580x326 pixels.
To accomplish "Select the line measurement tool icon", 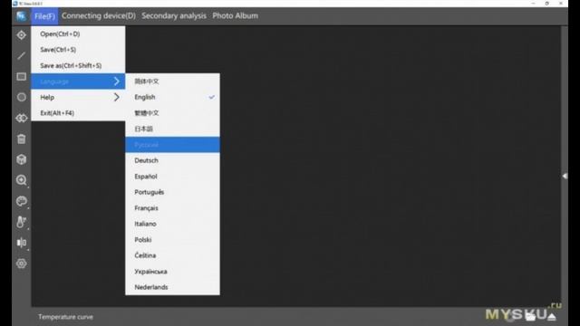I will tap(22, 56).
